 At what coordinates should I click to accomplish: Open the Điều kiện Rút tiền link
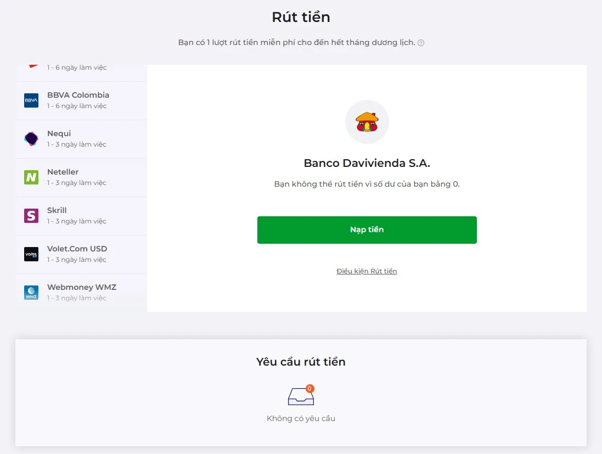tap(367, 271)
